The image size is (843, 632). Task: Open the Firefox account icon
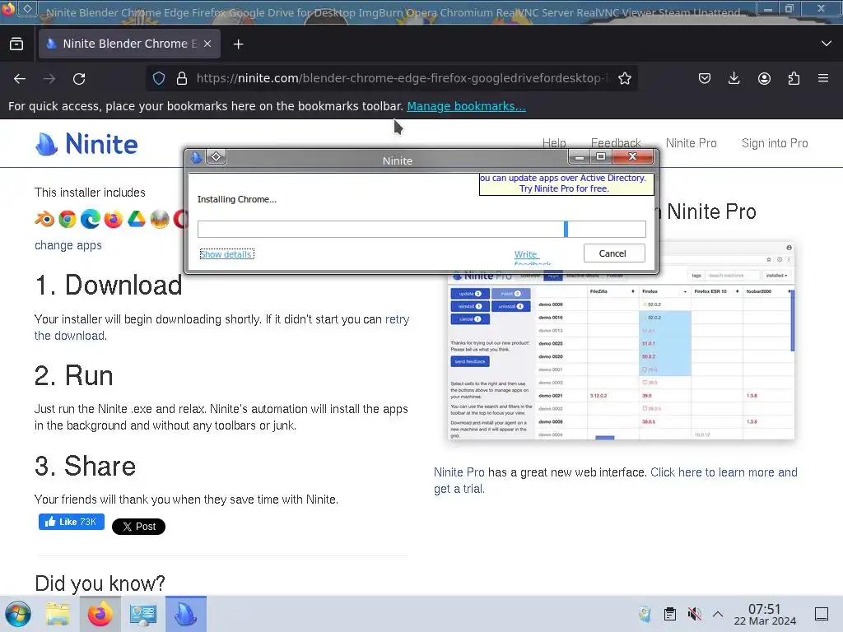764,78
